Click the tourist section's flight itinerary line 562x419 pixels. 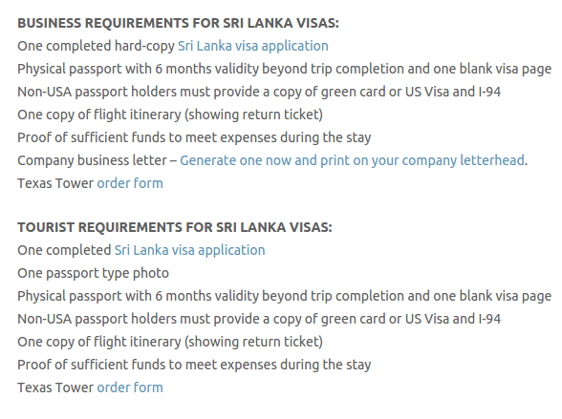170,342
